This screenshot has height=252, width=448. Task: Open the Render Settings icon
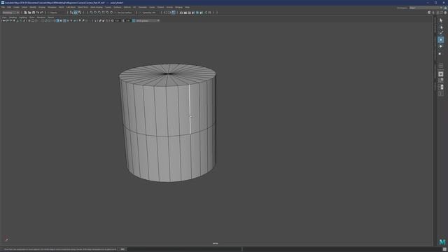[x=193, y=13]
